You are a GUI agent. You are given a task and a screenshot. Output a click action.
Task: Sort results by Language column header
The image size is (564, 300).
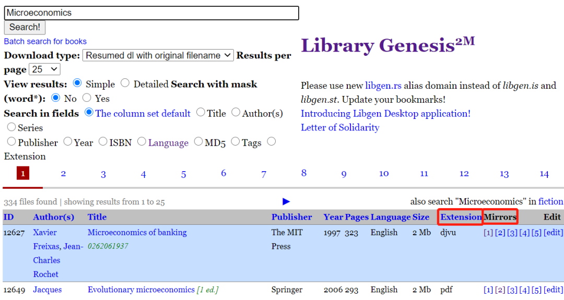click(x=391, y=217)
